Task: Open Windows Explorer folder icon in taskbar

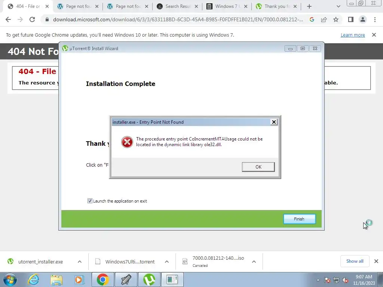Action: click(57, 280)
